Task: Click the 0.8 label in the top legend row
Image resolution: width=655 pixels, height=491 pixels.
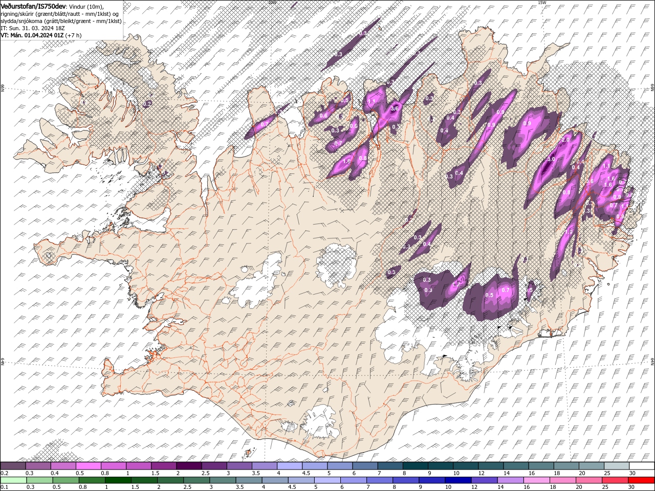Action: [105, 473]
